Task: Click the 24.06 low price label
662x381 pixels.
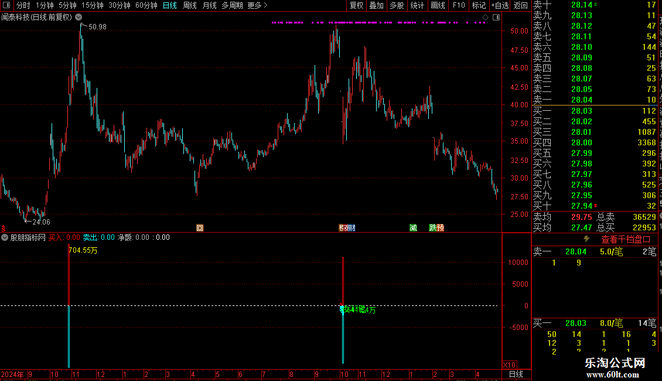Action: 41,222
